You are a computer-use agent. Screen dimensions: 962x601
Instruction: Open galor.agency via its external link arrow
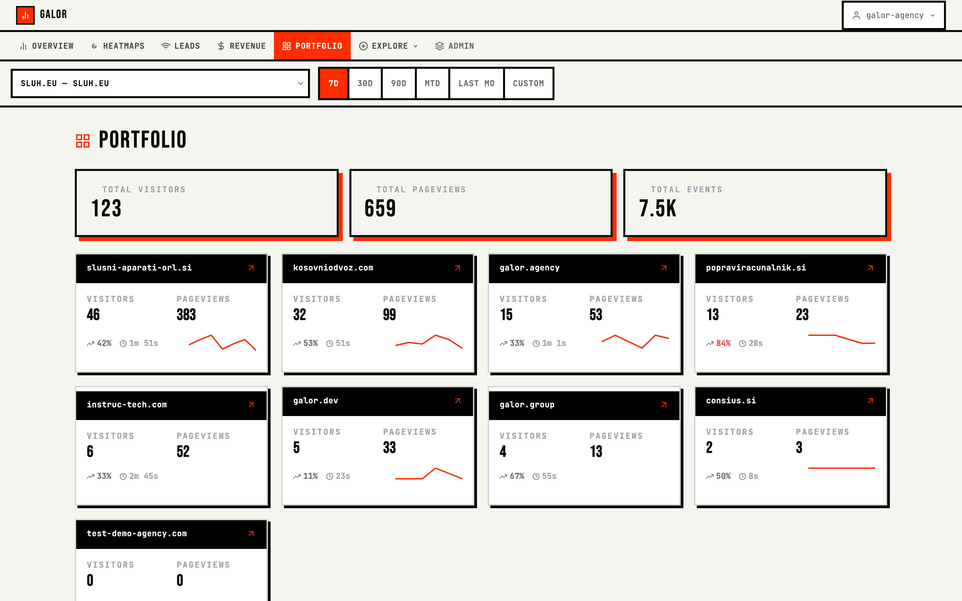(x=665, y=268)
